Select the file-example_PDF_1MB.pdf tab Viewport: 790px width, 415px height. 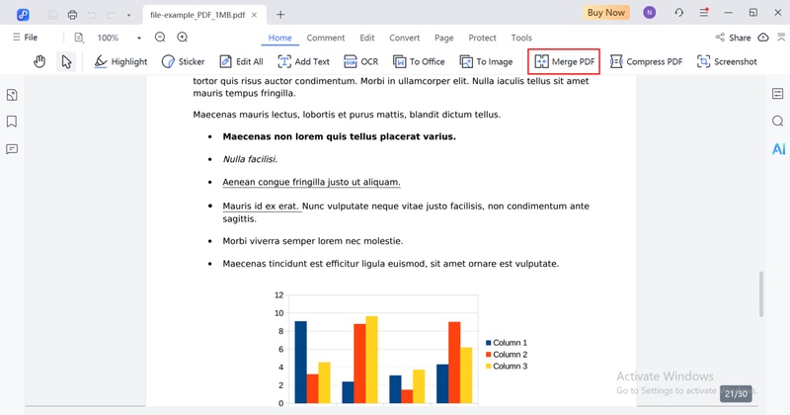click(197, 15)
